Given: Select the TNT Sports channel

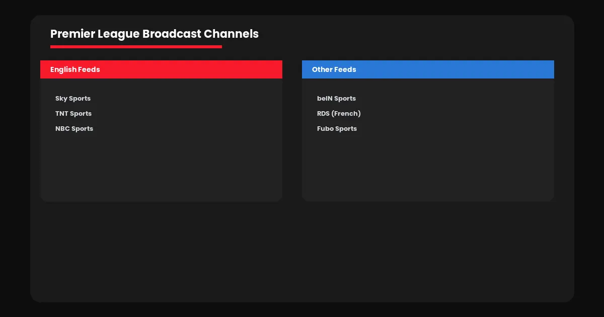Looking at the screenshot, I should coord(73,114).
